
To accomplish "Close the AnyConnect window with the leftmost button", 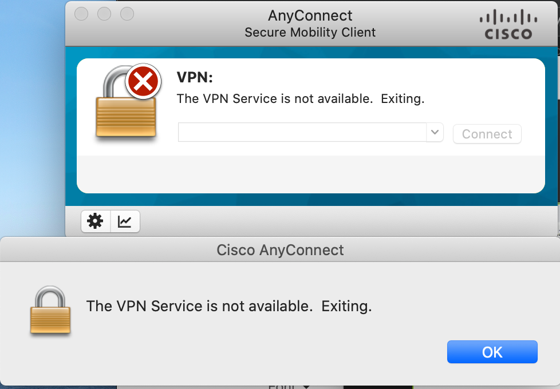I will pos(81,14).
